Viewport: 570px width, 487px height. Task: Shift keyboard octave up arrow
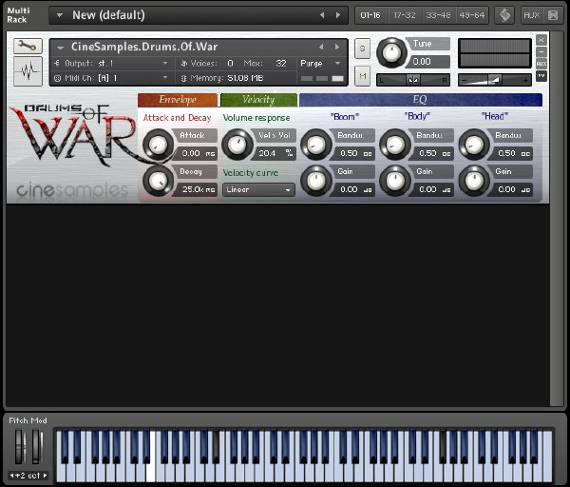click(46, 476)
